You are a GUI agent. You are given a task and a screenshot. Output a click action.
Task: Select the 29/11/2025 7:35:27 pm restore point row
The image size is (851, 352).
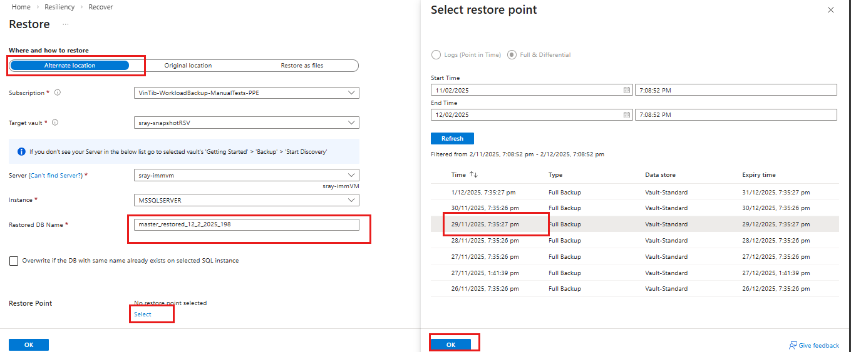click(x=635, y=224)
